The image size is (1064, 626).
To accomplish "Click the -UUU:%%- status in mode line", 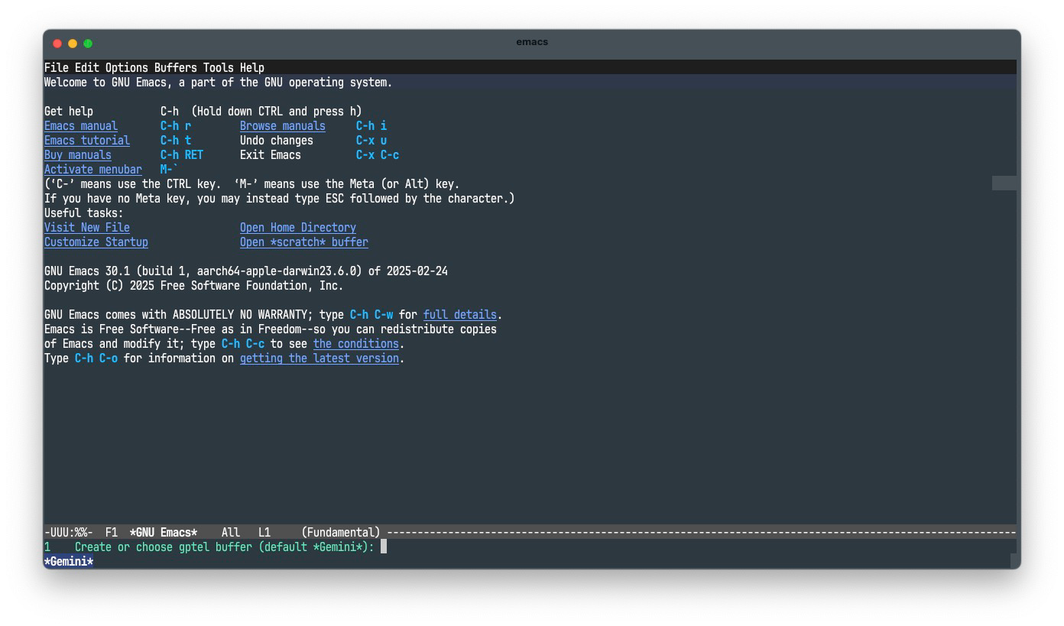I will pyautogui.click(x=69, y=533).
